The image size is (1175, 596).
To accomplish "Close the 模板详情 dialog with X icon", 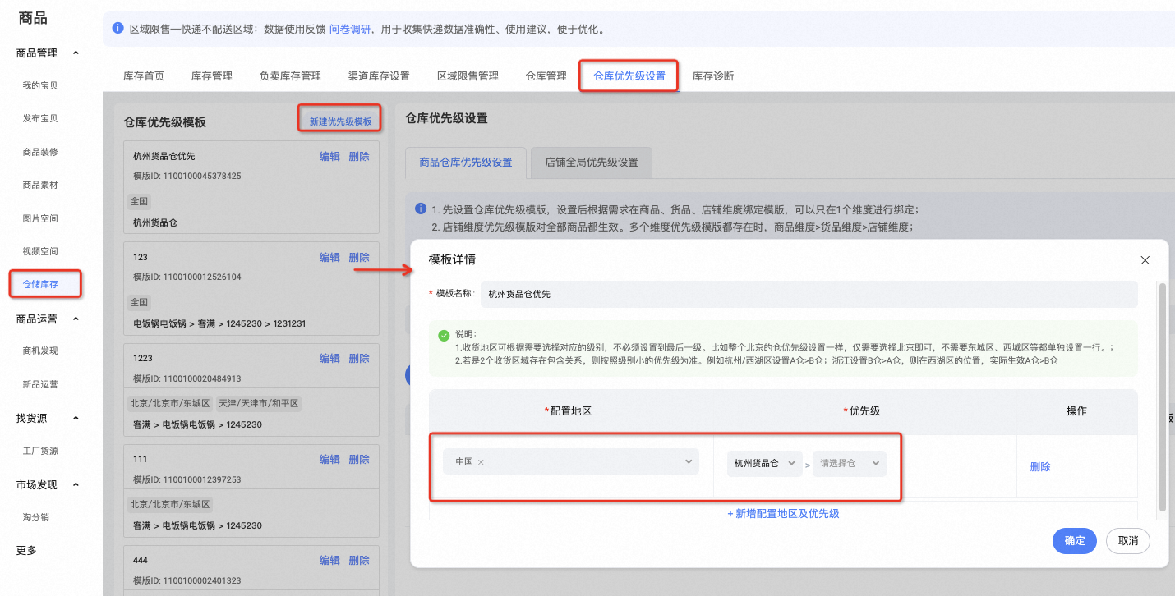I will click(1145, 260).
